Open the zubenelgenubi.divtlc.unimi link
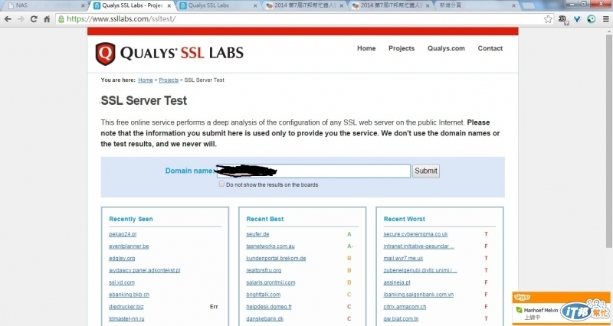The image size is (613, 326). pyautogui.click(x=420, y=271)
